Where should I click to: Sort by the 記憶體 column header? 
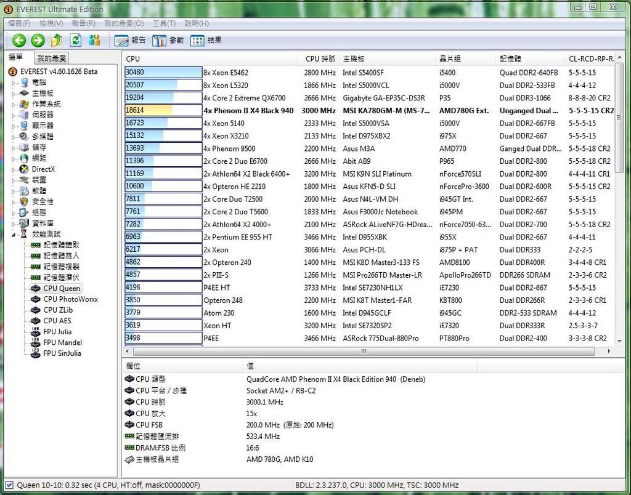click(x=531, y=58)
